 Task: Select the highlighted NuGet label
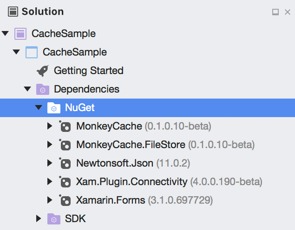tap(80, 108)
